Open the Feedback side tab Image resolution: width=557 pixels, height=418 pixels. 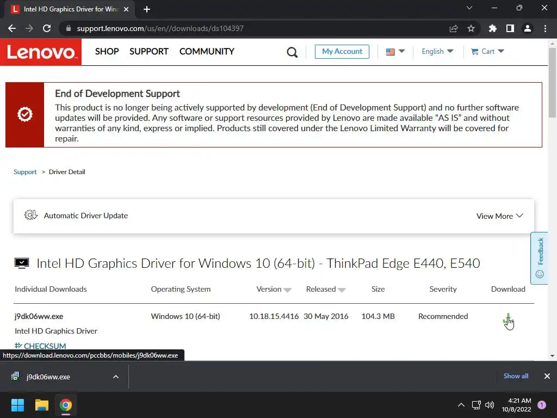click(539, 258)
